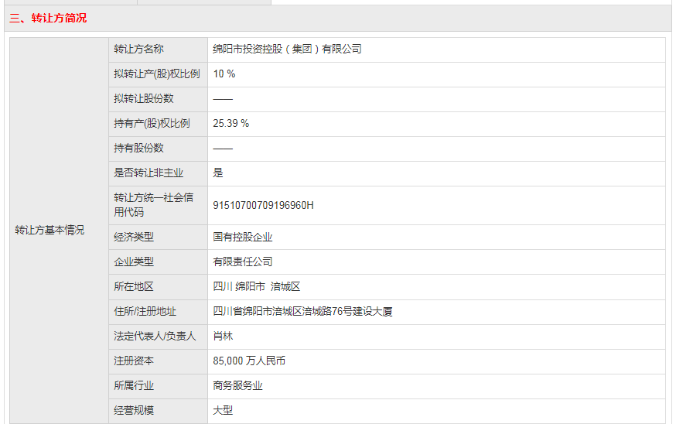Click the 企业类型 label

pos(134,262)
